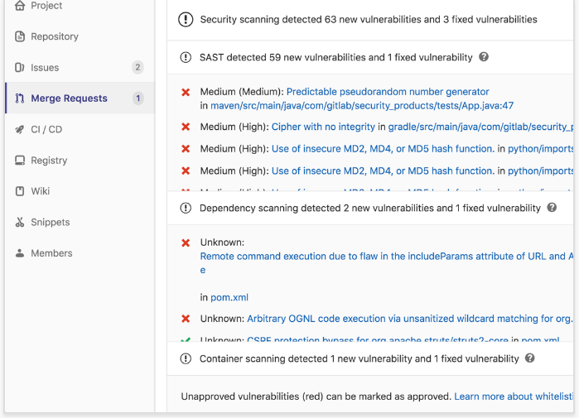This screenshot has height=418, width=579.
Task: Click red X beside Predictable pseudorandom number generator
Action: pos(186,92)
